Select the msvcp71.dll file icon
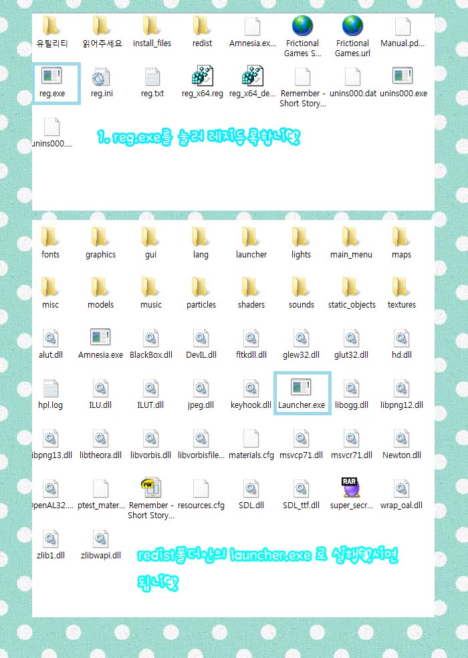This screenshot has width=468, height=658. click(x=301, y=438)
